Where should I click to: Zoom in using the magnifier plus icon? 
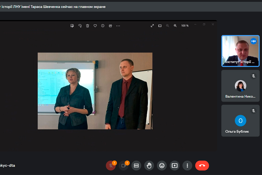[x=175, y=26]
